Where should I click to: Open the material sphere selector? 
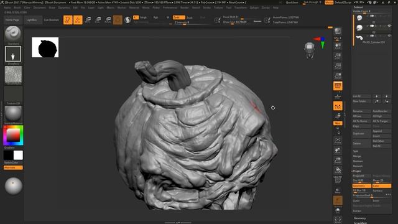point(13,114)
